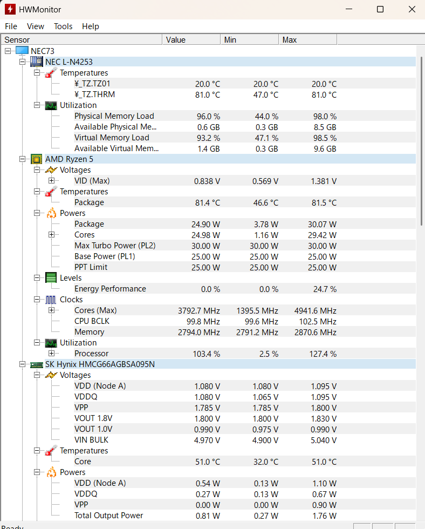Click the Value column header
Viewport: 425px width, 529px height.
(x=191, y=39)
